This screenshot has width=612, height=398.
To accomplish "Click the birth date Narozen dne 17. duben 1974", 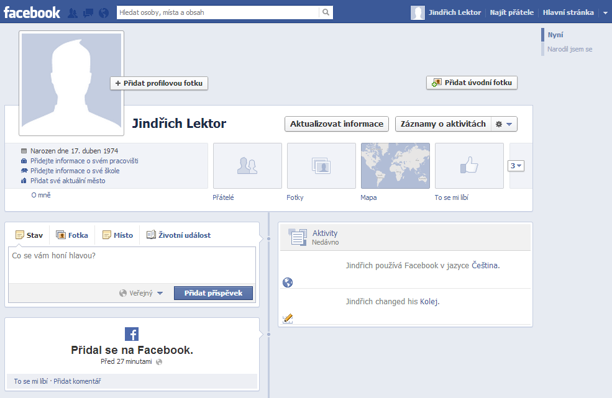I will point(74,151).
